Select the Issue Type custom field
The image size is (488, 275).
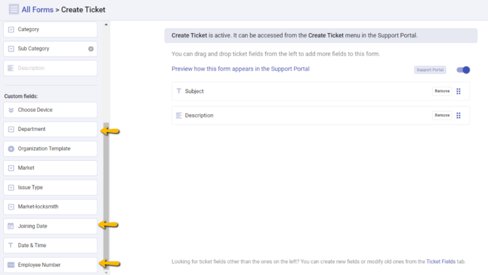[x=50, y=187]
